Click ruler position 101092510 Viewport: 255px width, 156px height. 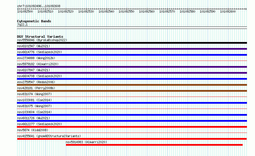45,11
